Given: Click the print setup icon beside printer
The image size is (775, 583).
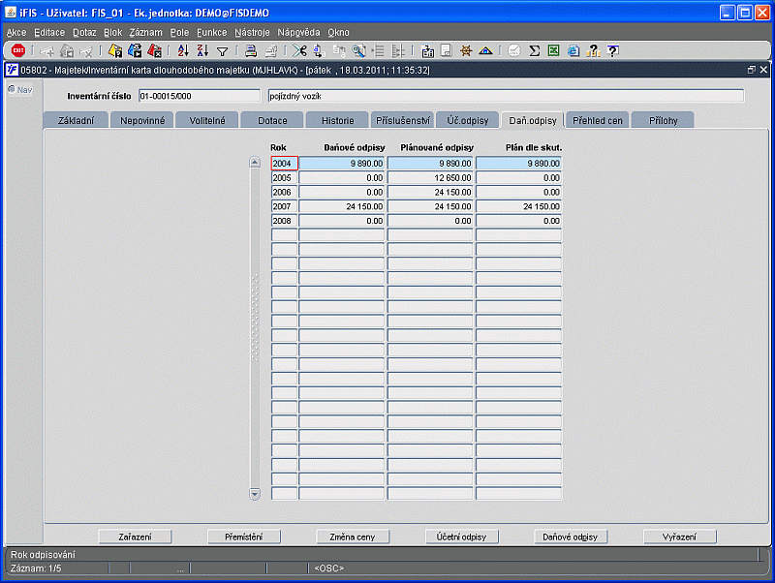Looking at the screenshot, I should [x=271, y=50].
